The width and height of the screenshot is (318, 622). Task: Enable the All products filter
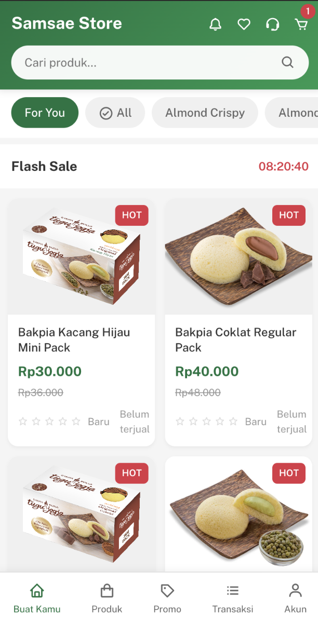[115, 113]
